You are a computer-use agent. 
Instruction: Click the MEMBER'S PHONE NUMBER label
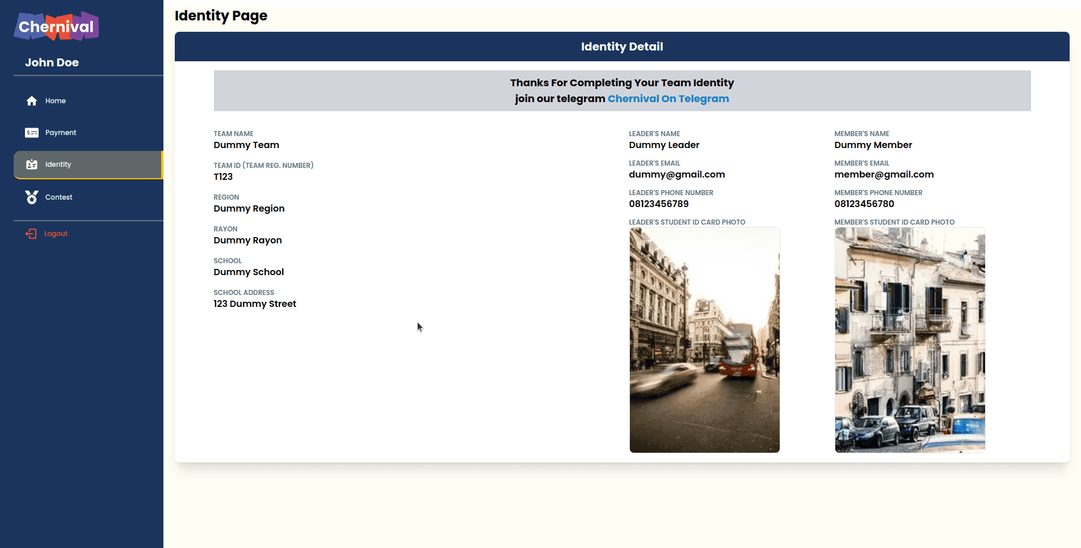[878, 193]
